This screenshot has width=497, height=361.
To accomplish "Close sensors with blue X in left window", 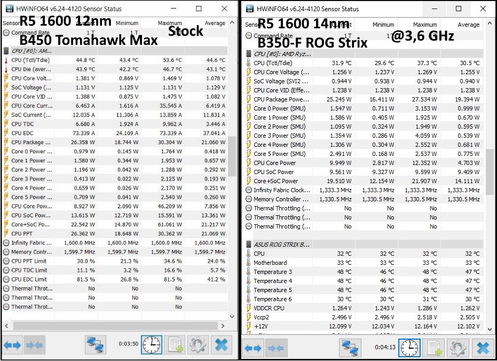I will coord(221,345).
